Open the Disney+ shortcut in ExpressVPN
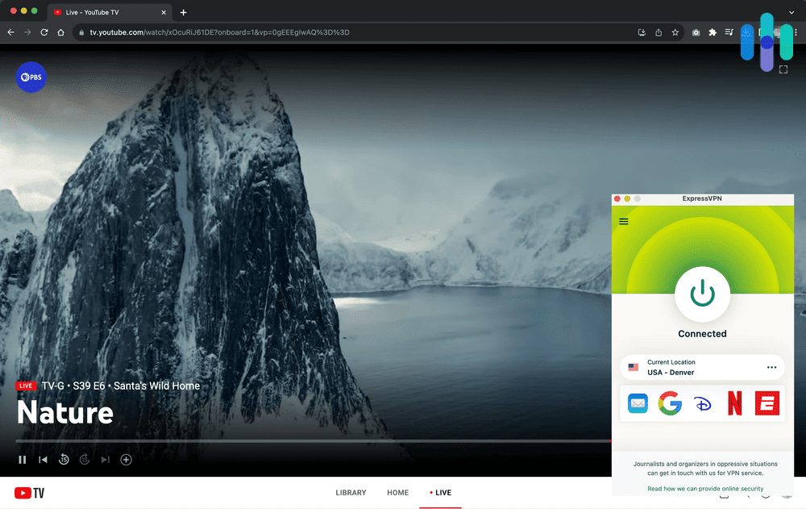The width and height of the screenshot is (806, 509). (x=702, y=403)
